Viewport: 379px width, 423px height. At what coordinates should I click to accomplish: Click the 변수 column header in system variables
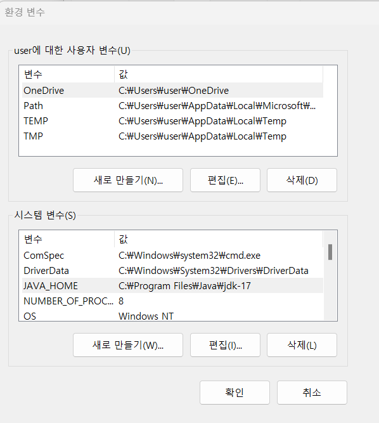pyautogui.click(x=68, y=239)
